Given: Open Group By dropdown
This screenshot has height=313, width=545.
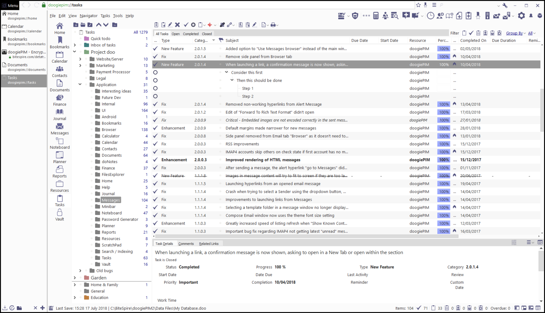Looking at the screenshot, I should 516,33.
